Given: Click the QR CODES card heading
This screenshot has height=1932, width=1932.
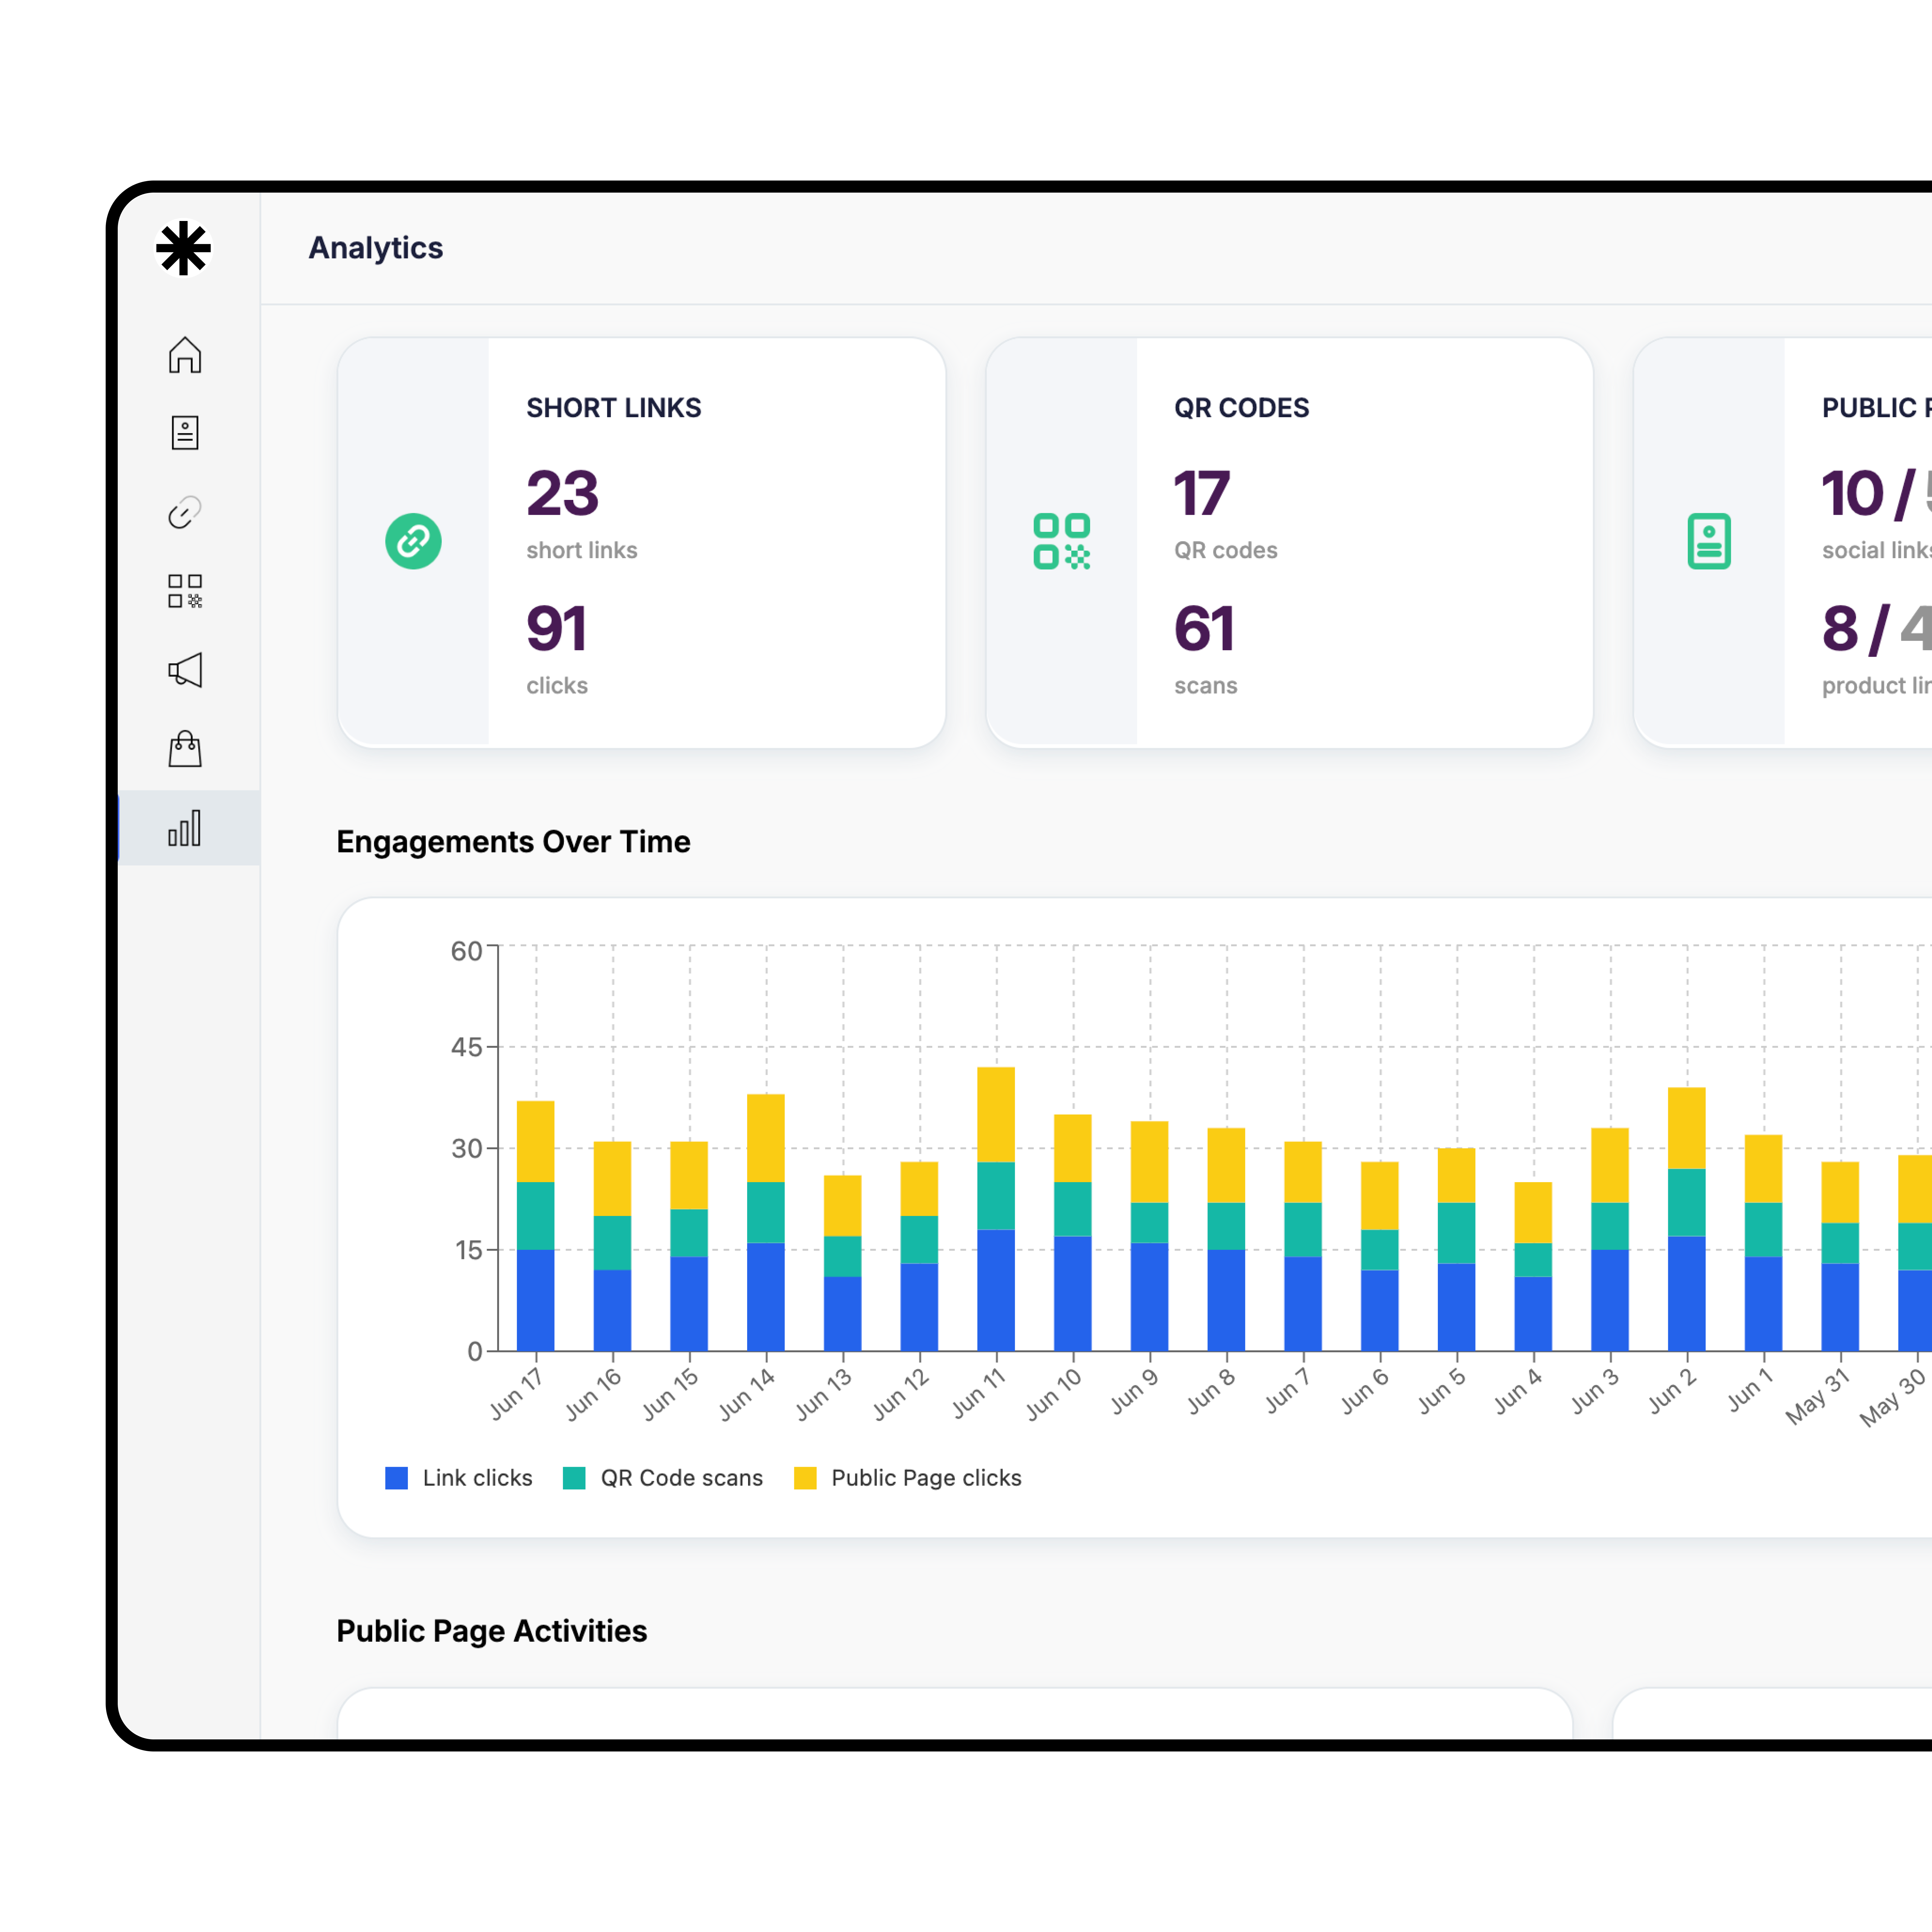Looking at the screenshot, I should [x=1242, y=408].
